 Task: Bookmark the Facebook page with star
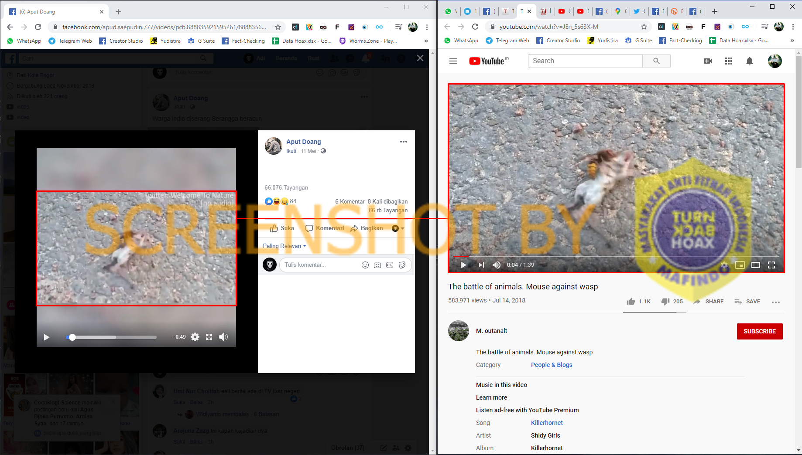point(278,27)
